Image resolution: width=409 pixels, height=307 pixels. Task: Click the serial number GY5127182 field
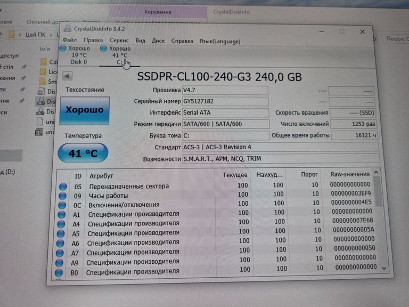tap(225, 101)
